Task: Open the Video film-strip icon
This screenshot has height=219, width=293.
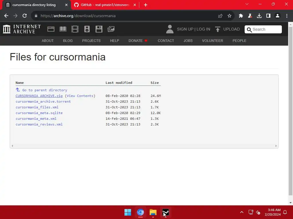Action: 75,29
